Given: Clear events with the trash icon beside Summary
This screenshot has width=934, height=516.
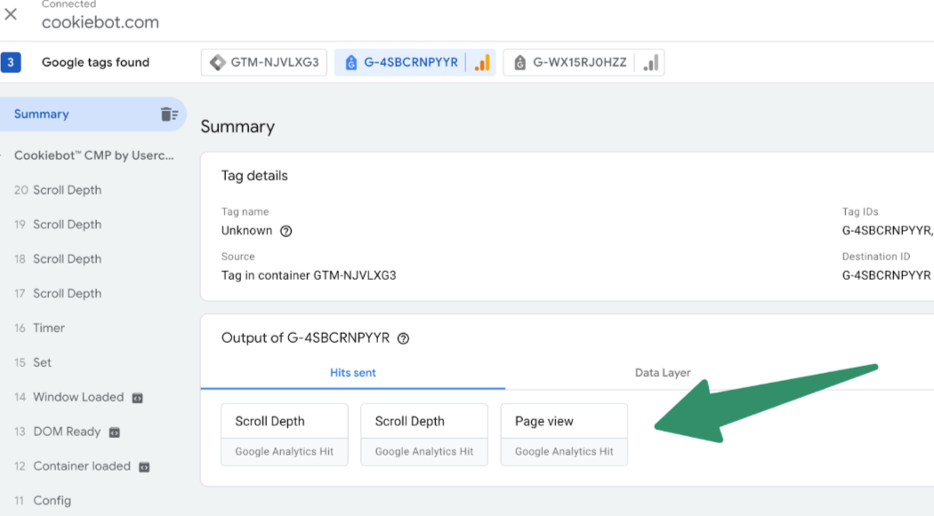Looking at the screenshot, I should (169, 115).
